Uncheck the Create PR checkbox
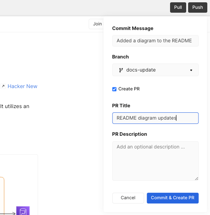210x215 pixels. [x=114, y=89]
